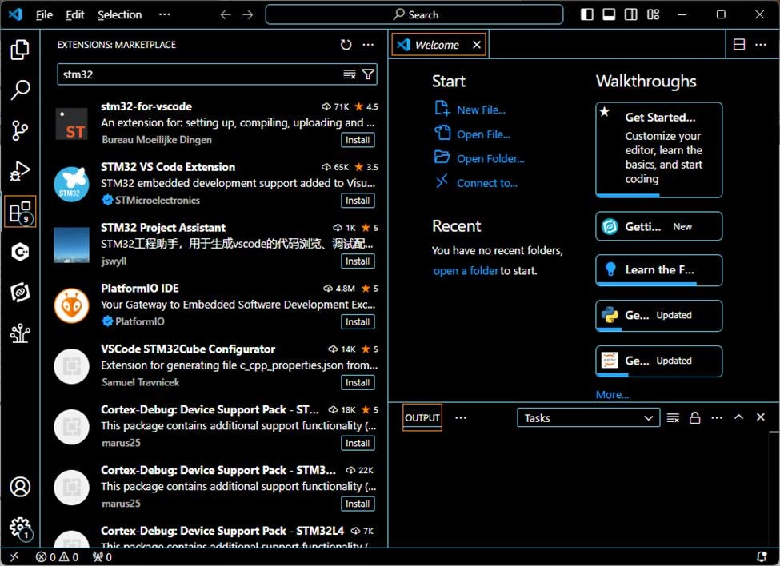Install stm32-for-vscode extension
The height and width of the screenshot is (566, 780).
click(x=358, y=140)
